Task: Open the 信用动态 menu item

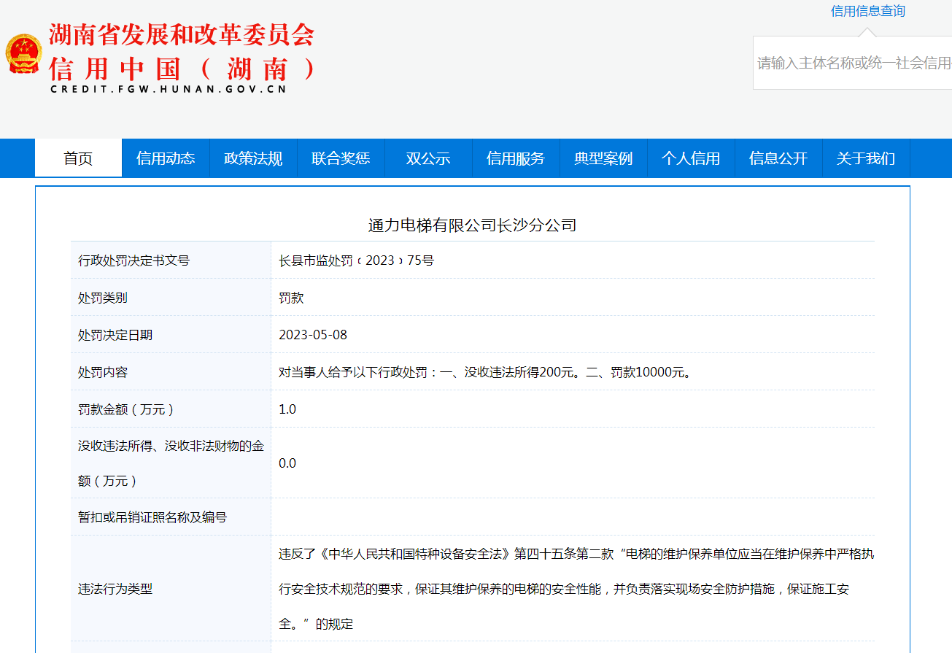Action: tap(166, 158)
